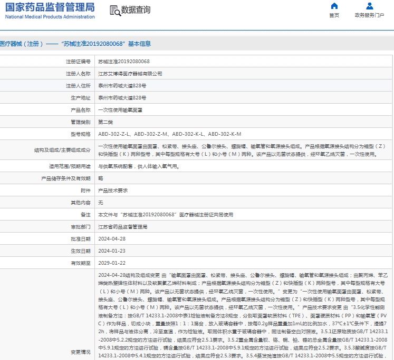Open the 政务服务门户 user icon
The height and width of the screenshot is (360, 394).
[369, 6]
